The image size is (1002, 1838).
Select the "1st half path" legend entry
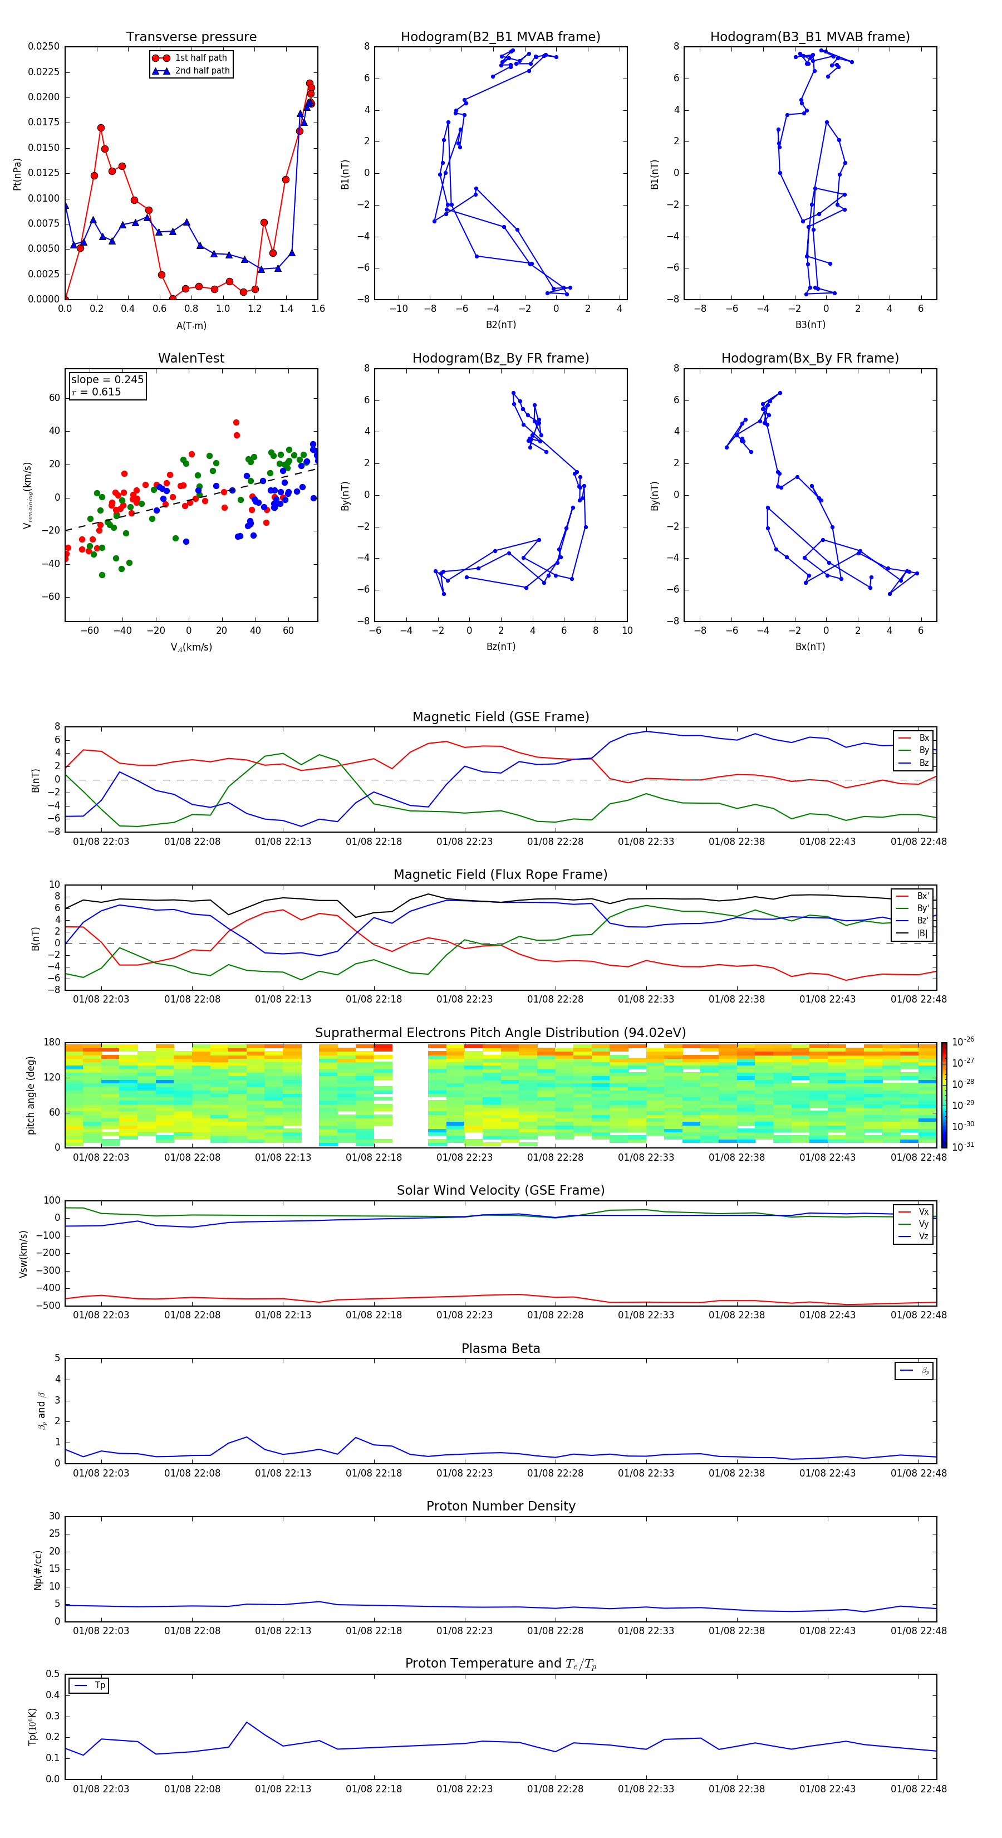click(190, 58)
